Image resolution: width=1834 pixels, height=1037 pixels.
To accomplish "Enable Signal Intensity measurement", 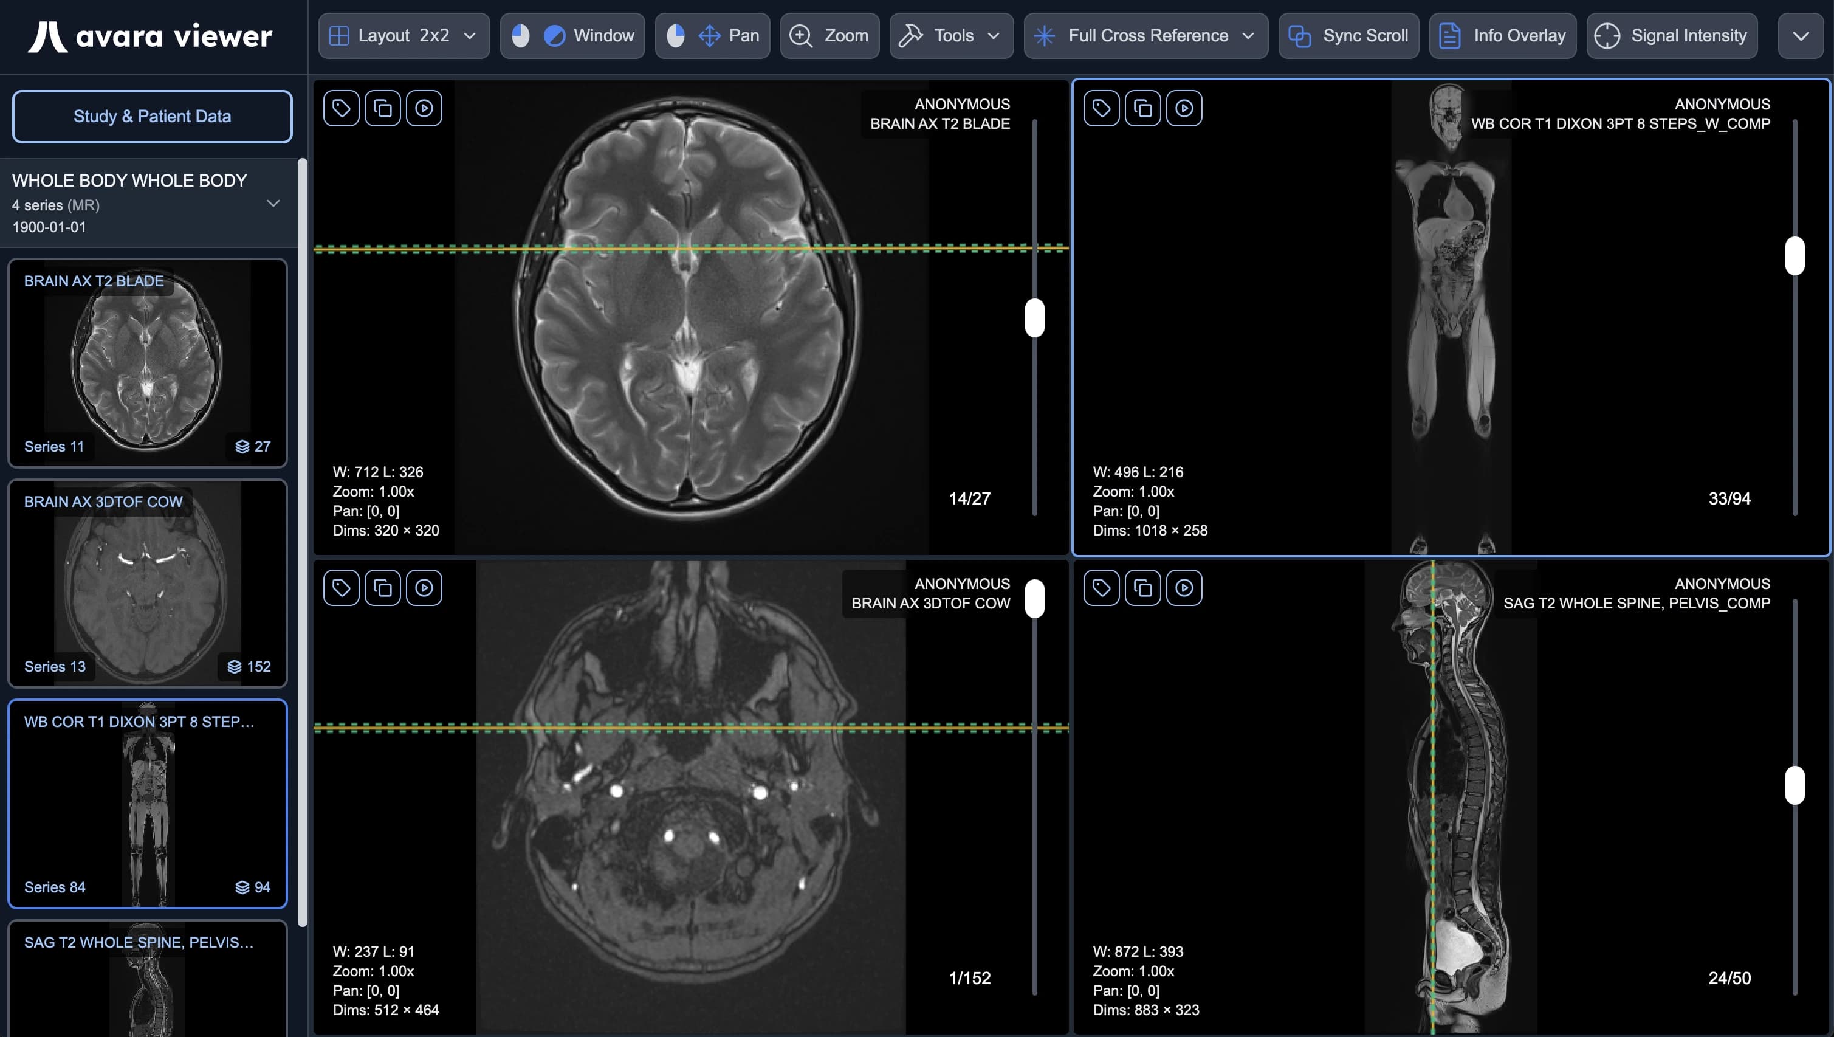I will click(x=1672, y=36).
